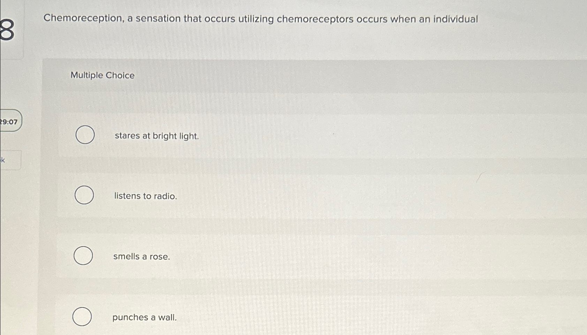Click the radio circle beside the third option
The width and height of the screenshot is (587, 335).
84,256
